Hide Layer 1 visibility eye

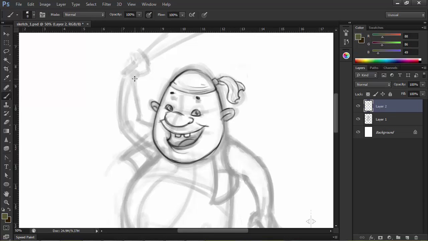358,119
